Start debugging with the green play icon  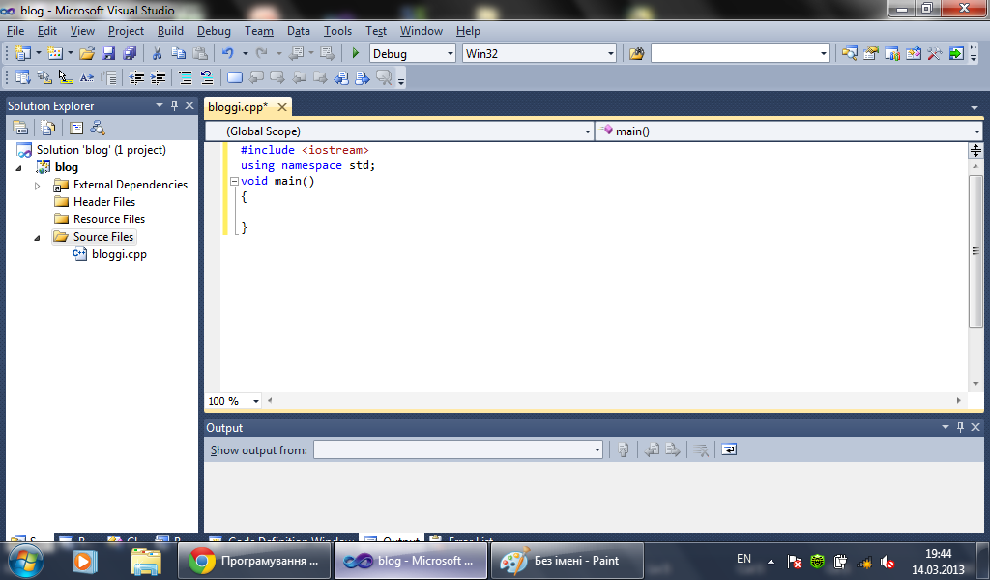pyautogui.click(x=356, y=53)
